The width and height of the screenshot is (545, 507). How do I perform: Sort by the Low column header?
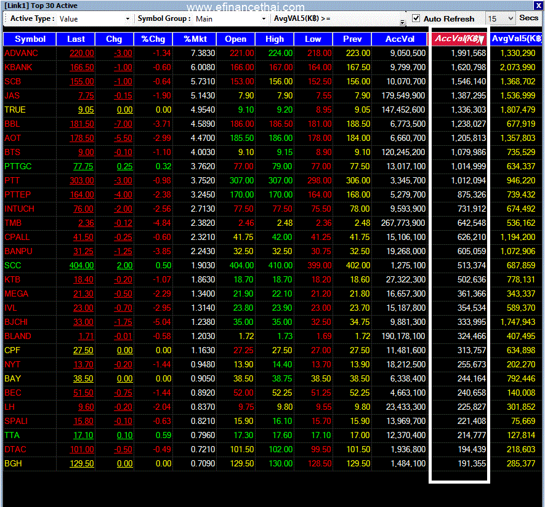313,39
